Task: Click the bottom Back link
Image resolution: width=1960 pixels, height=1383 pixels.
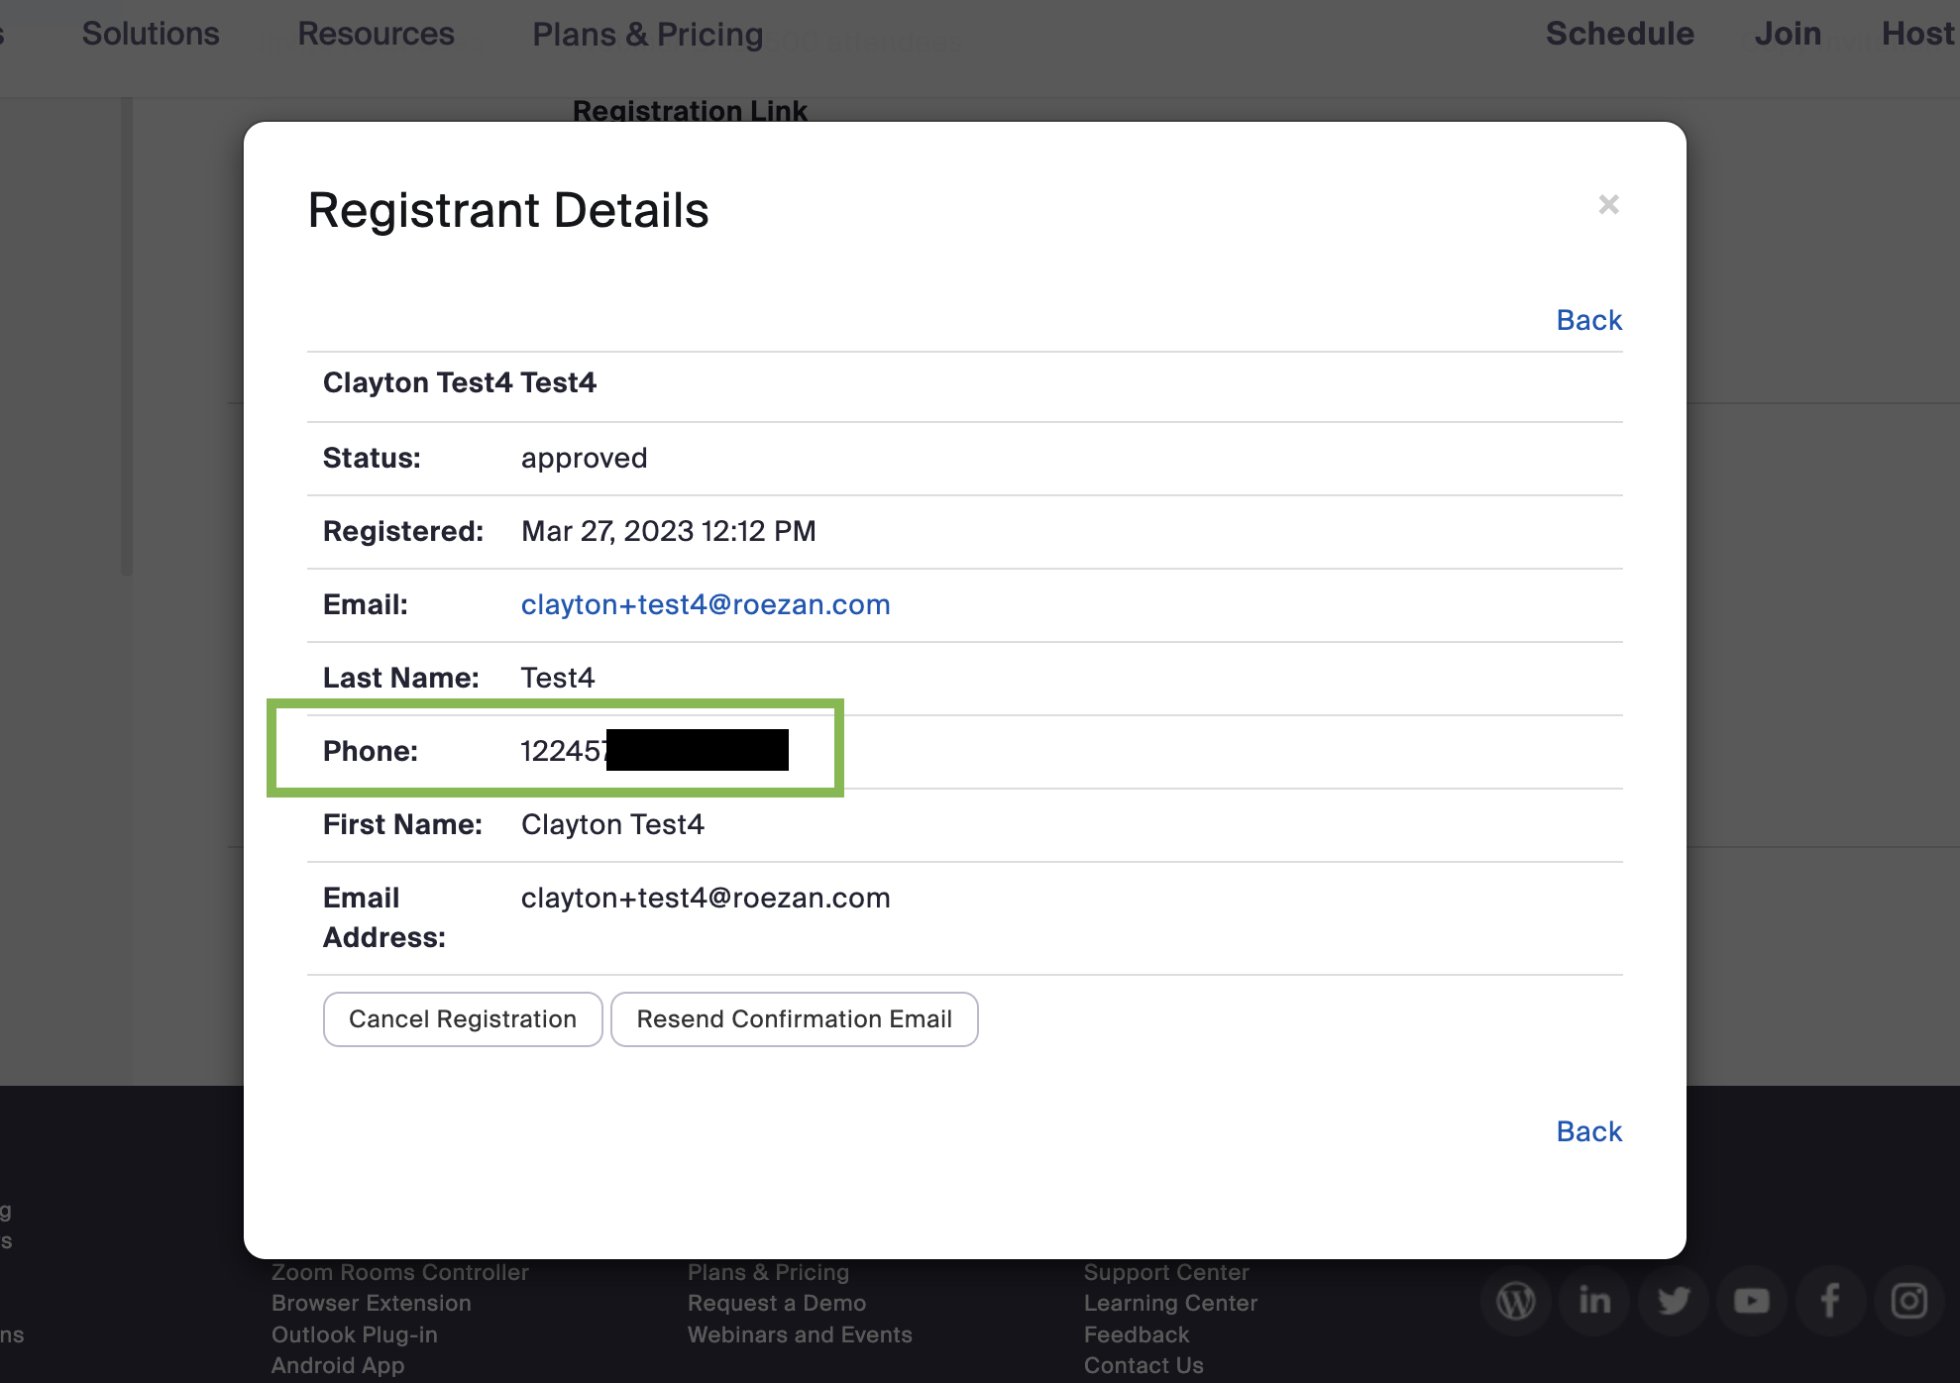Action: click(x=1588, y=1131)
